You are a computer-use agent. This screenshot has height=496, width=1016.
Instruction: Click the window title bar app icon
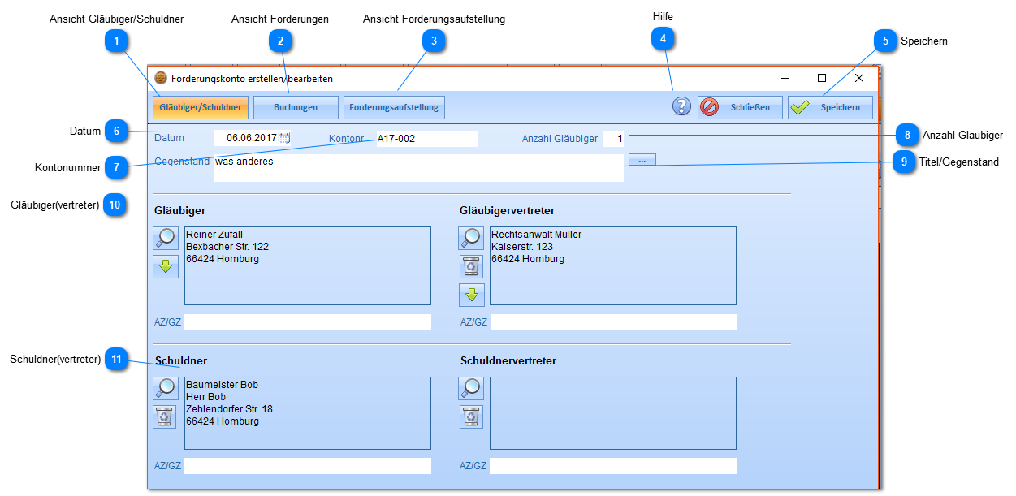(x=161, y=78)
